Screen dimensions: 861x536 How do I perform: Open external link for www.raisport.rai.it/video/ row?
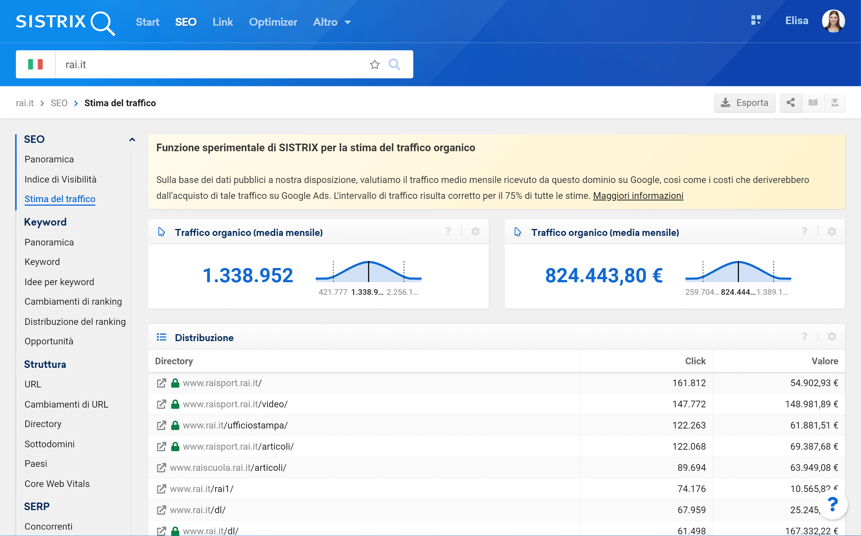(161, 404)
